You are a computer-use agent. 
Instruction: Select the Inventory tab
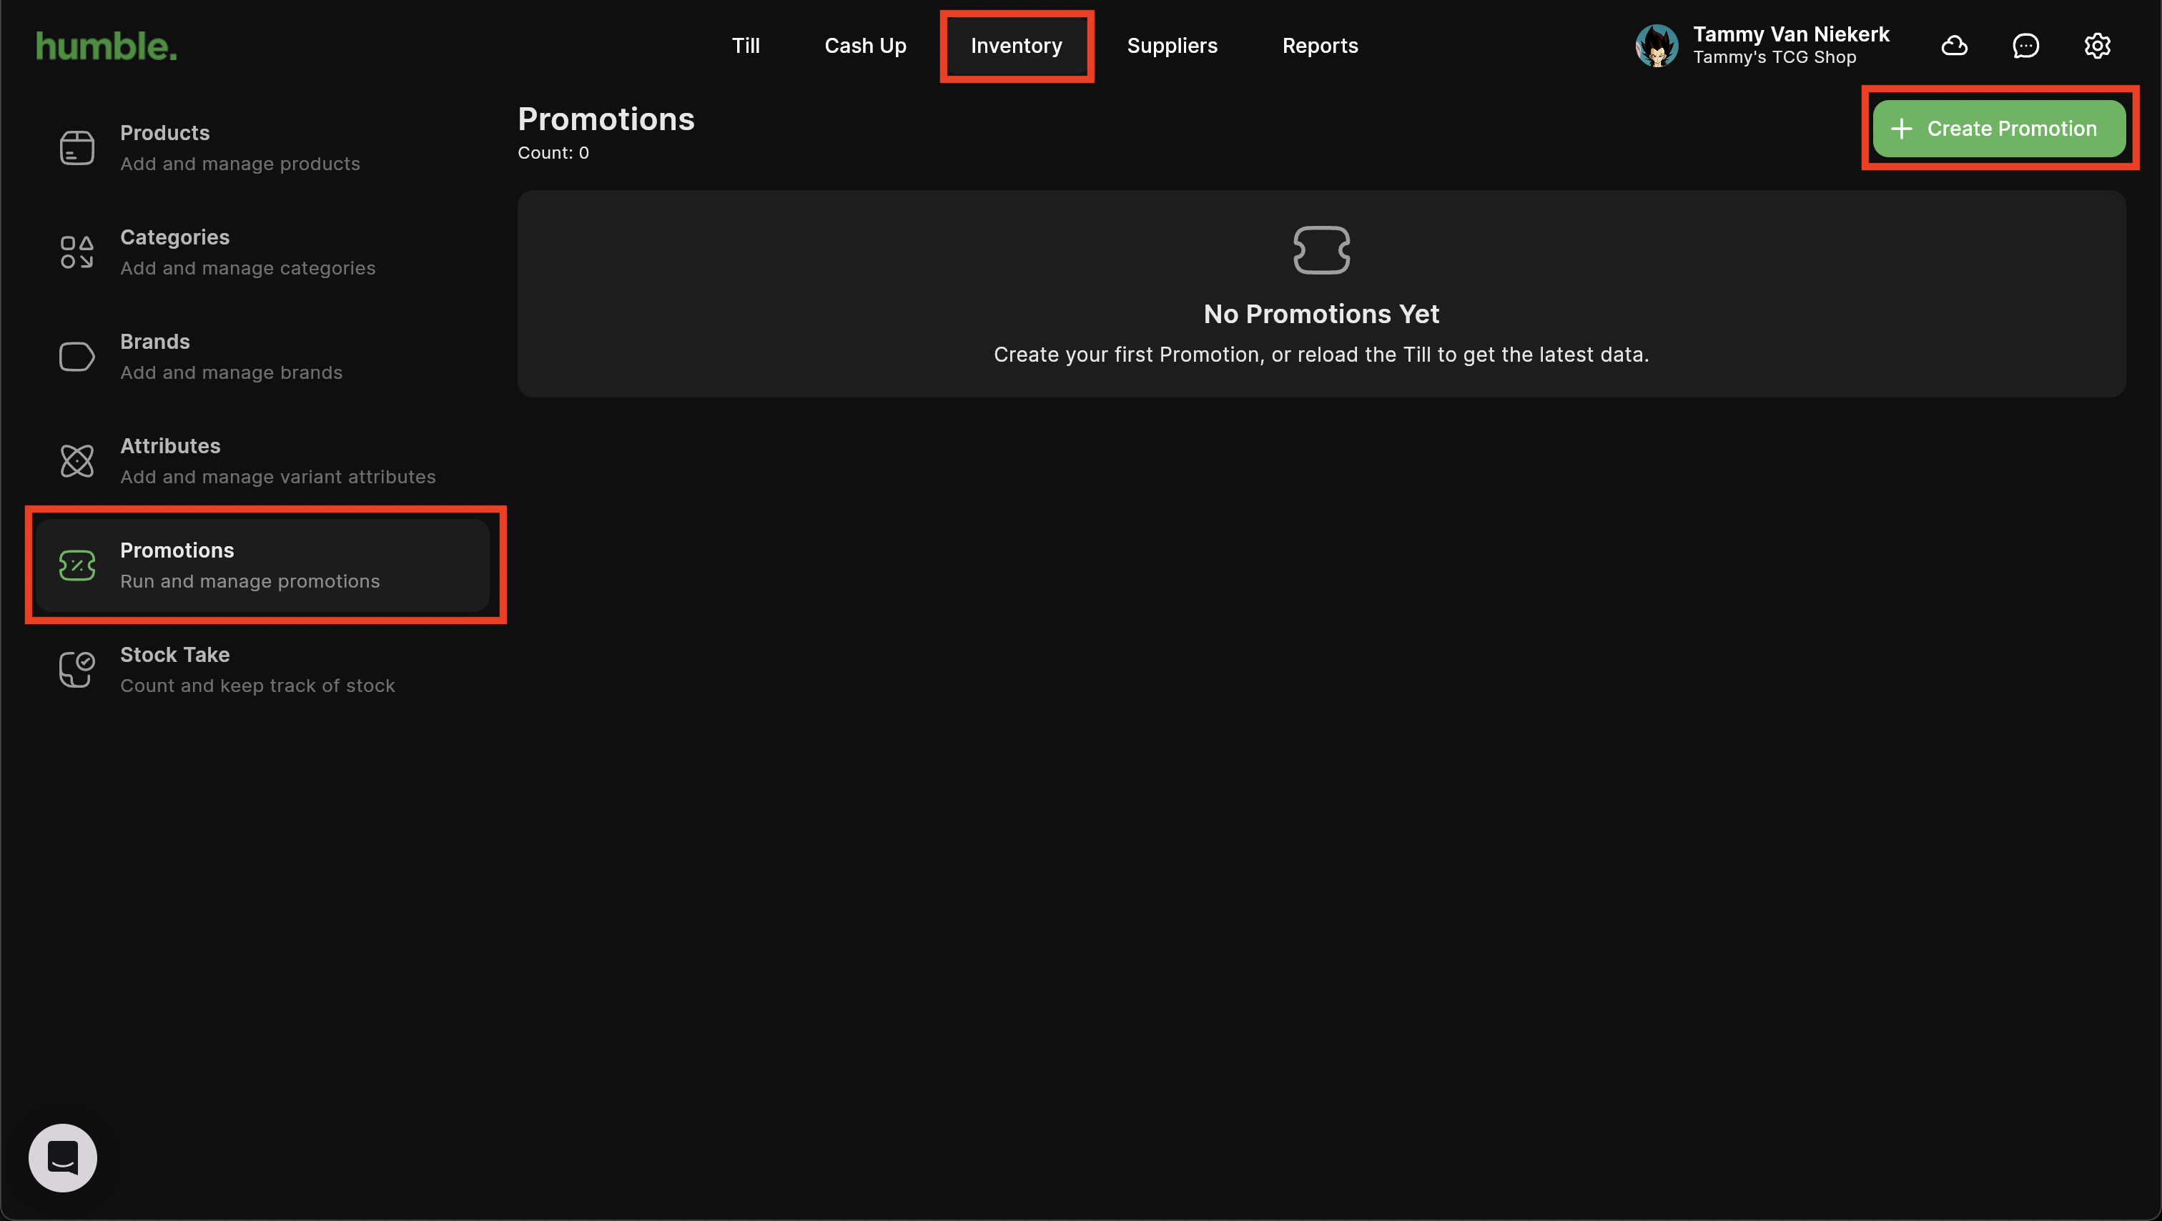[1015, 45]
